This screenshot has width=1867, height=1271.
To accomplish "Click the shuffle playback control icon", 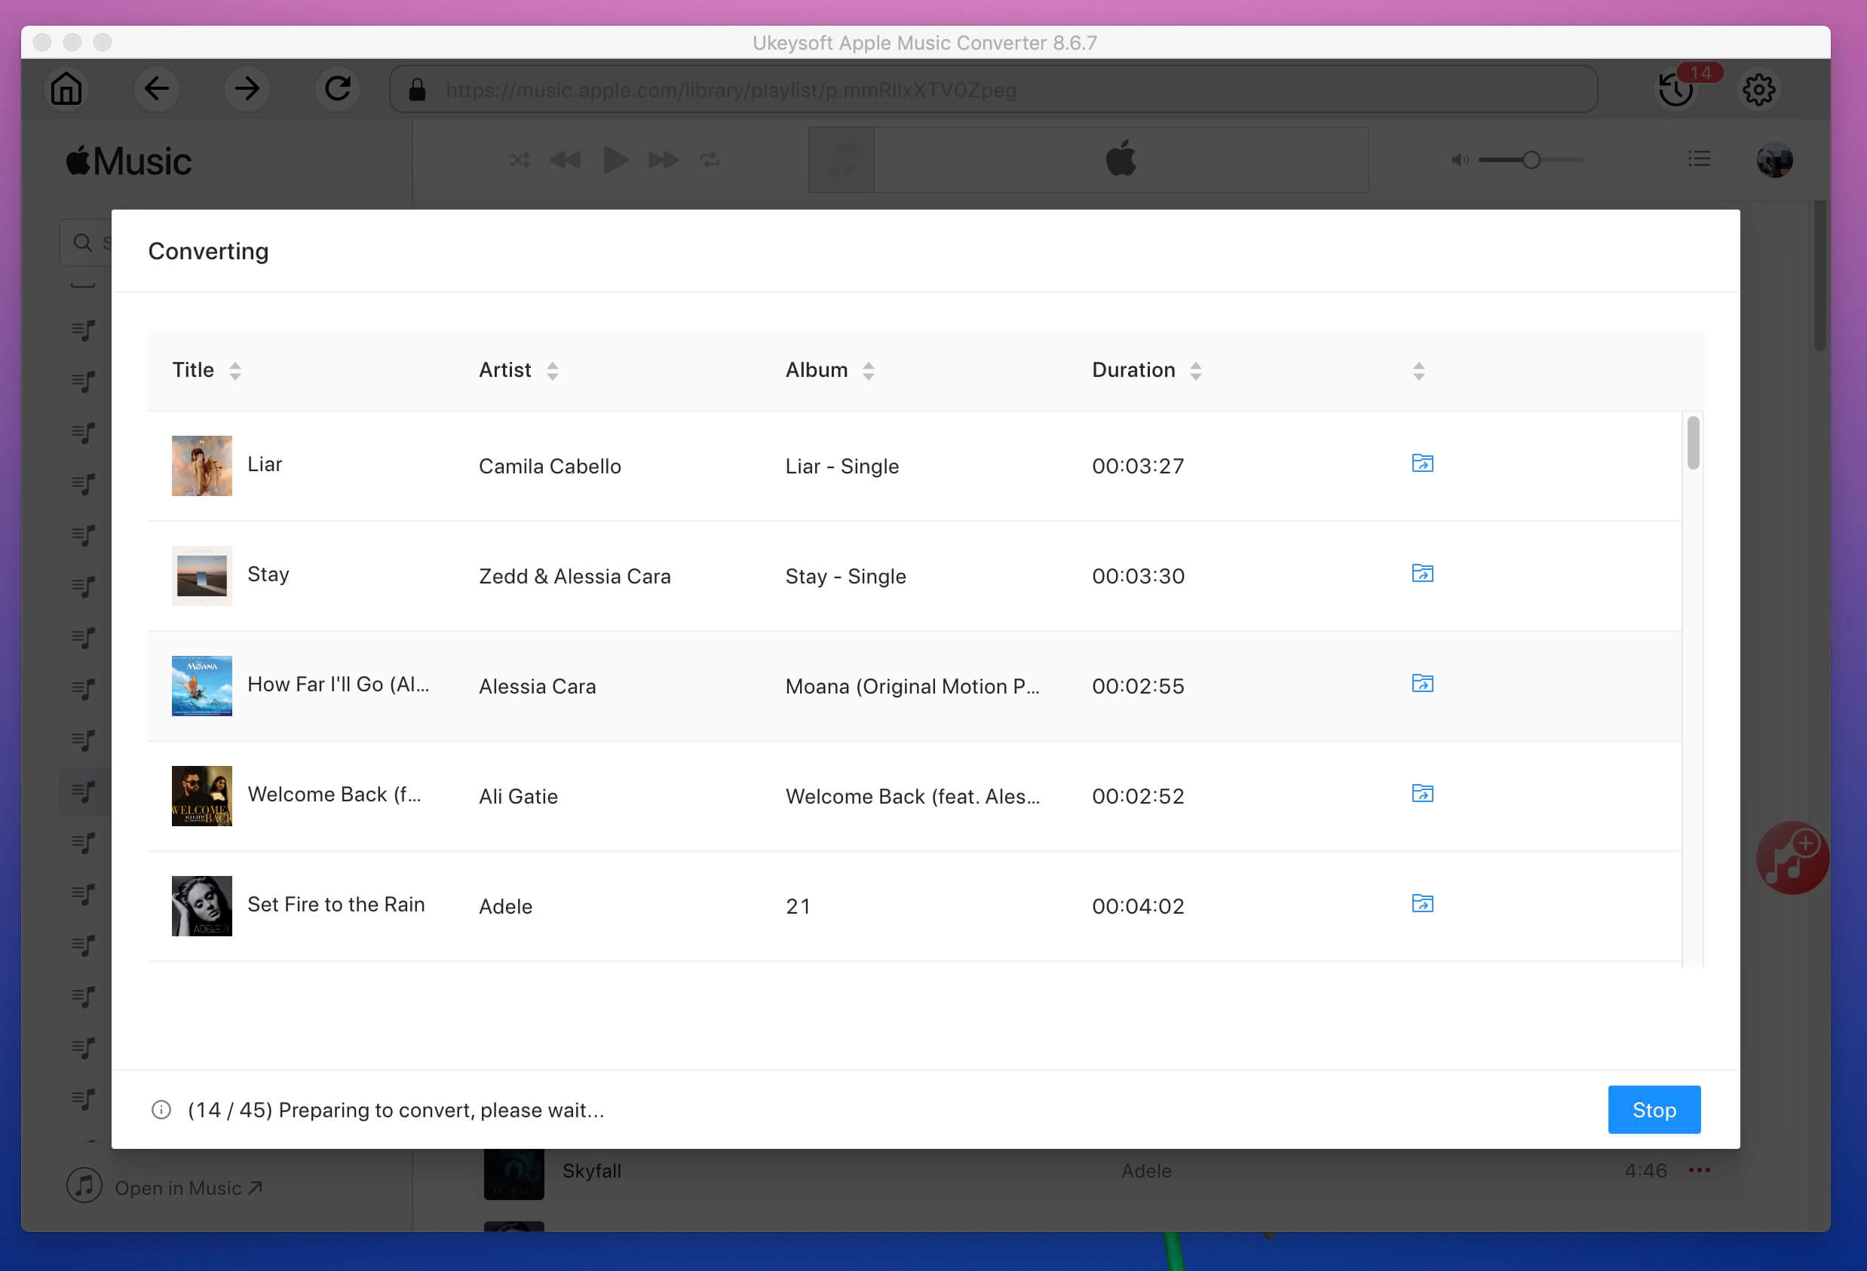I will [518, 161].
